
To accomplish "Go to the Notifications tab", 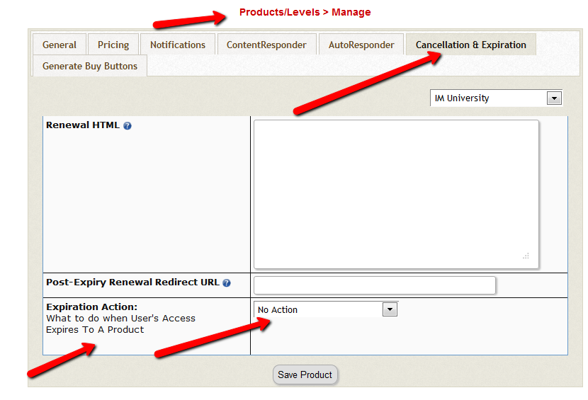I will [178, 45].
